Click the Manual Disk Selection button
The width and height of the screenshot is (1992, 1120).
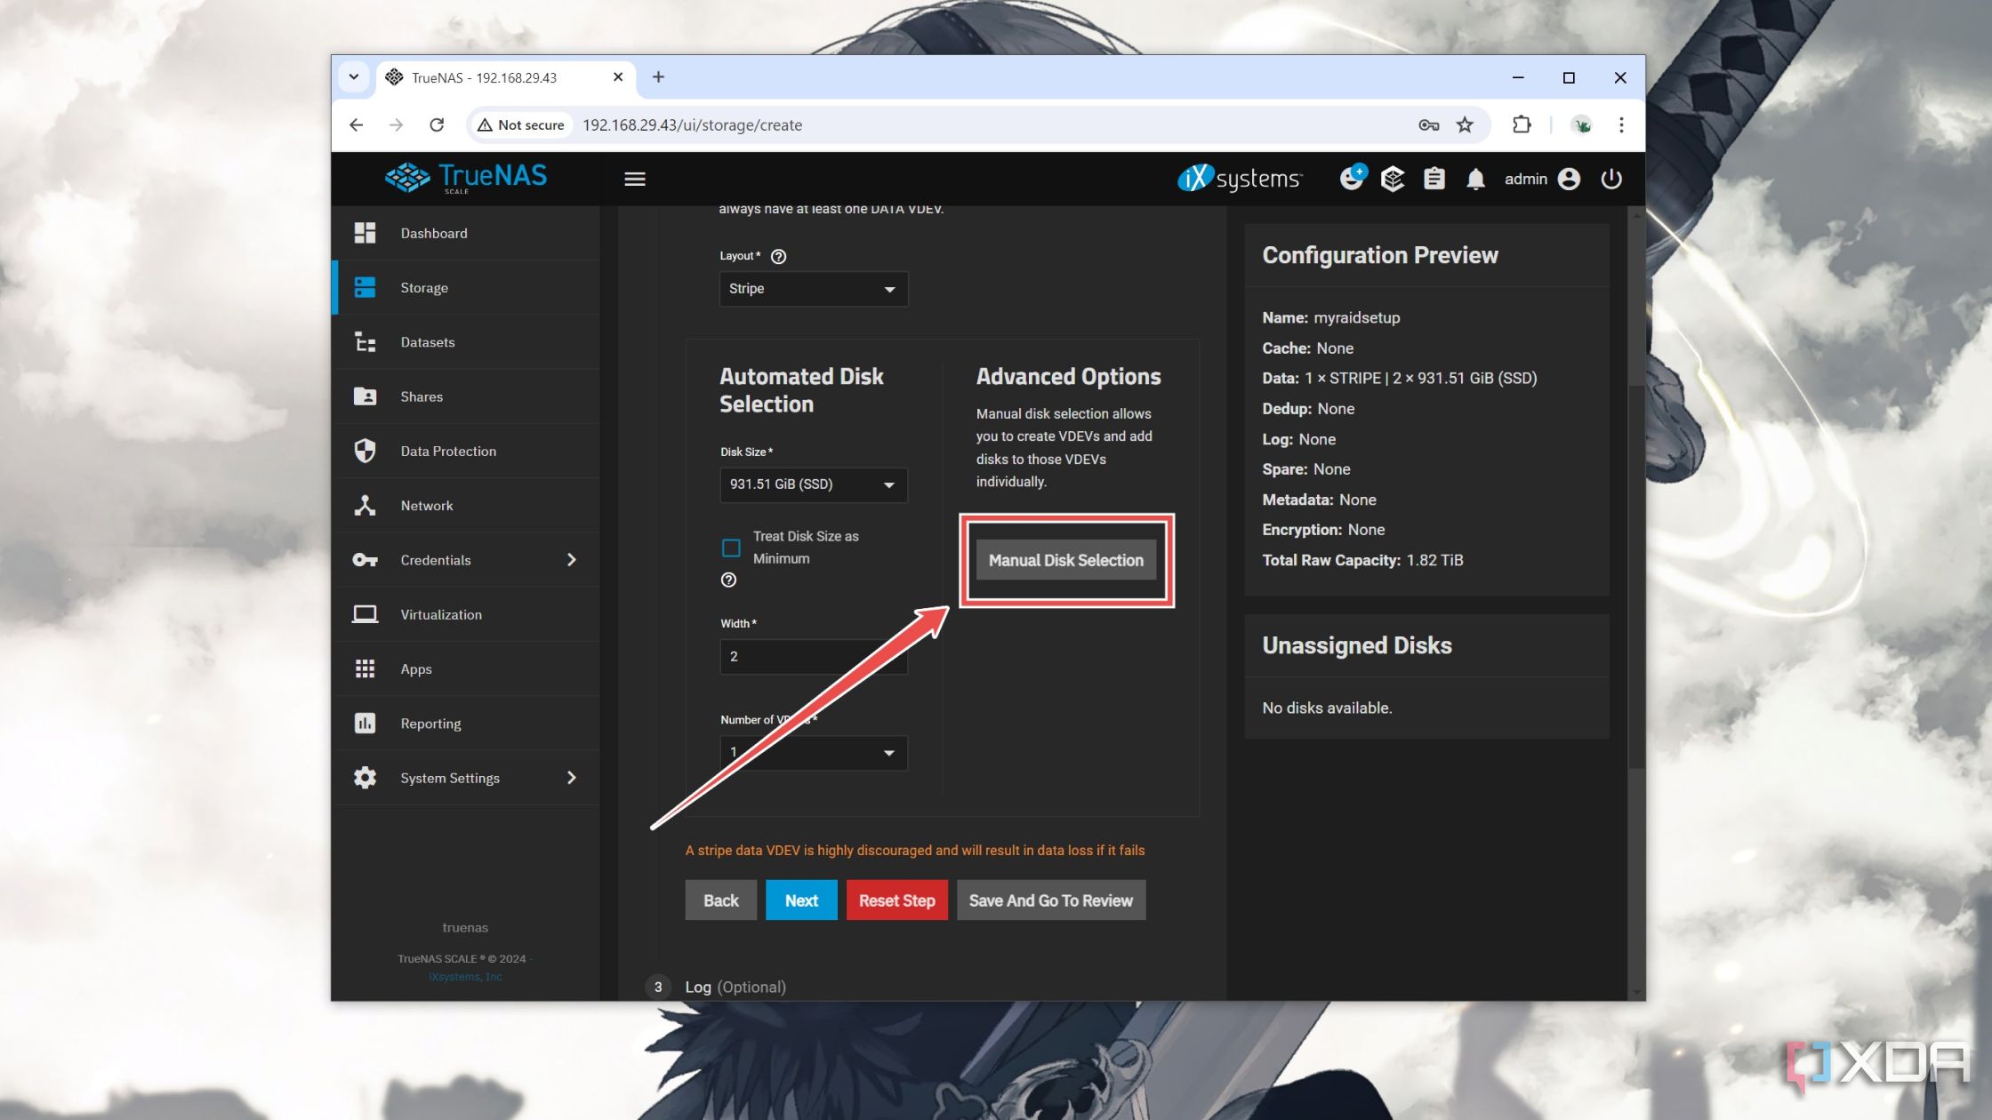click(1065, 559)
